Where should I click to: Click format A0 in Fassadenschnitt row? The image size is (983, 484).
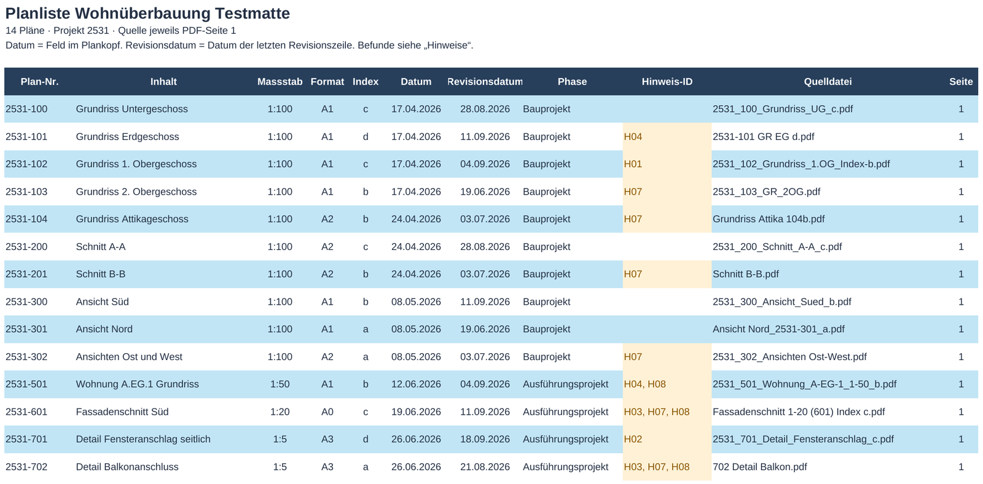(327, 412)
